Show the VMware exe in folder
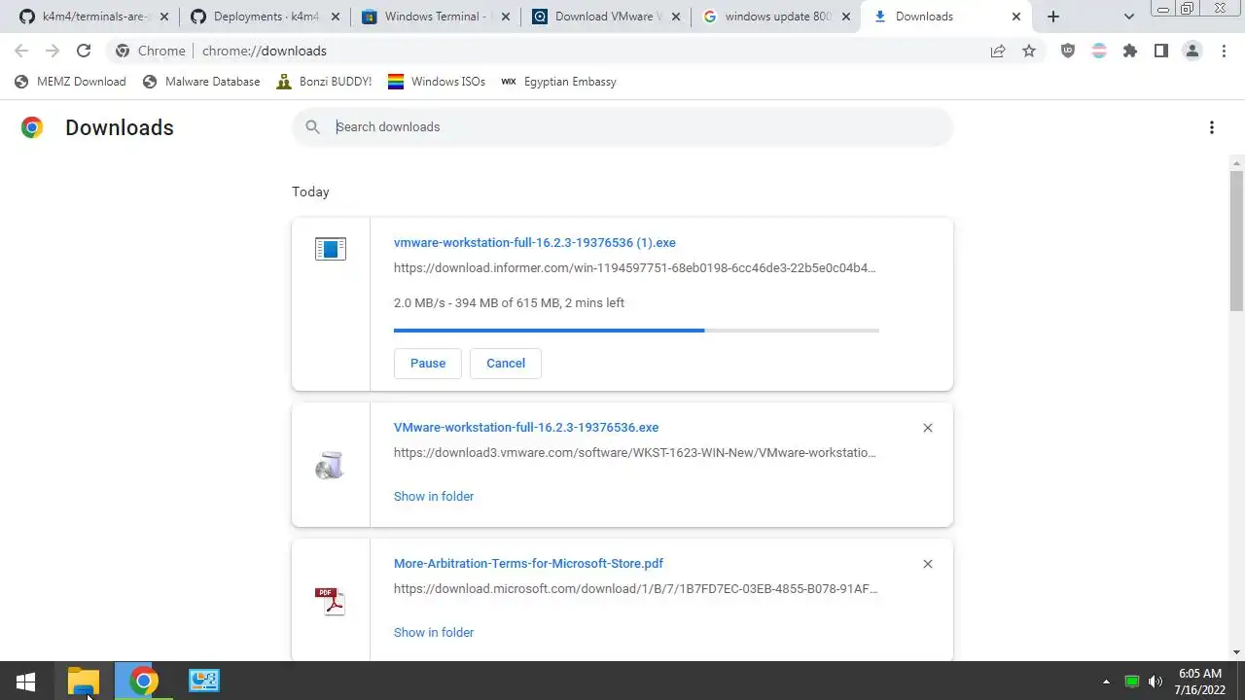Screen dimensions: 1245x700 434,496
